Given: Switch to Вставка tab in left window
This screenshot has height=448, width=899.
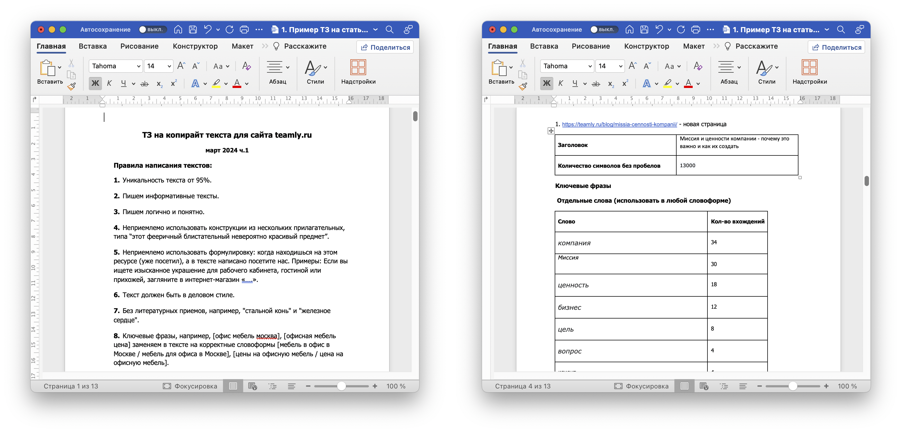Looking at the screenshot, I should [92, 46].
